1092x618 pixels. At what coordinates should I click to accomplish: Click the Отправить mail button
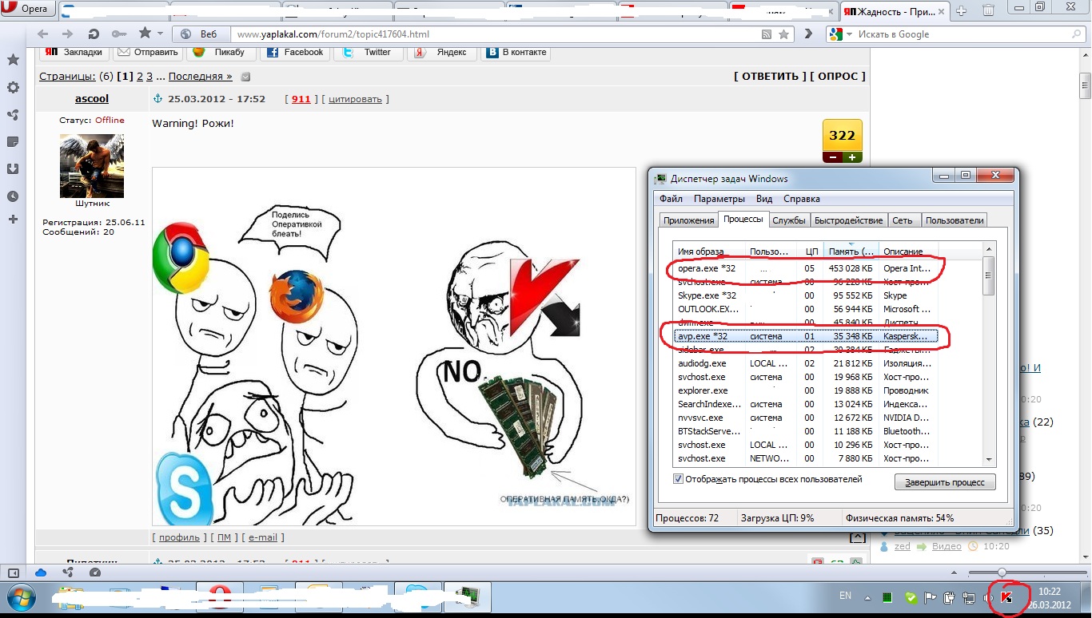point(148,52)
